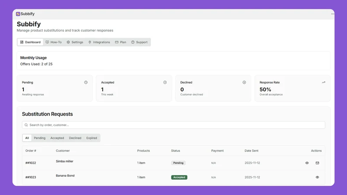Screen dimensions: 347x195
Task: Click the Offers Used: 2 of 25 text
Action: pyautogui.click(x=36, y=64)
